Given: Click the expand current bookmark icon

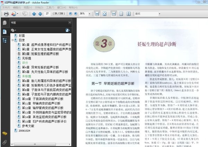Looking at the screenshot, I should (x=68, y=30).
